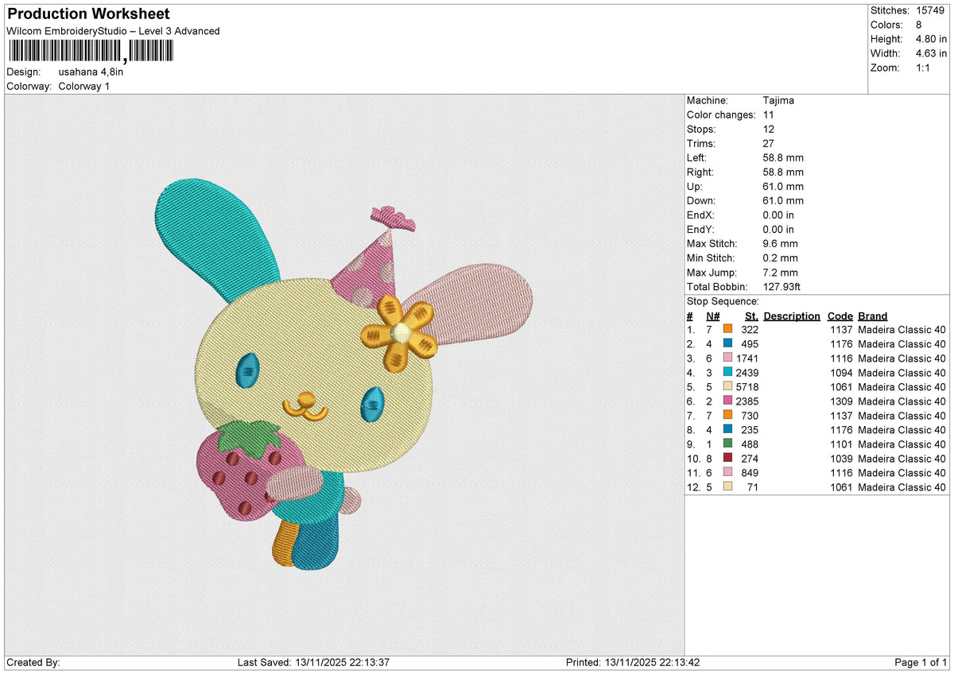Choose the pink swatch beside 849 stitches
Screen dimensions: 954x674
tap(727, 473)
